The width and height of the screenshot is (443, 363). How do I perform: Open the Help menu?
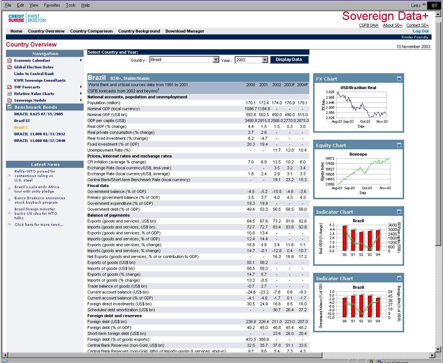[85, 5]
